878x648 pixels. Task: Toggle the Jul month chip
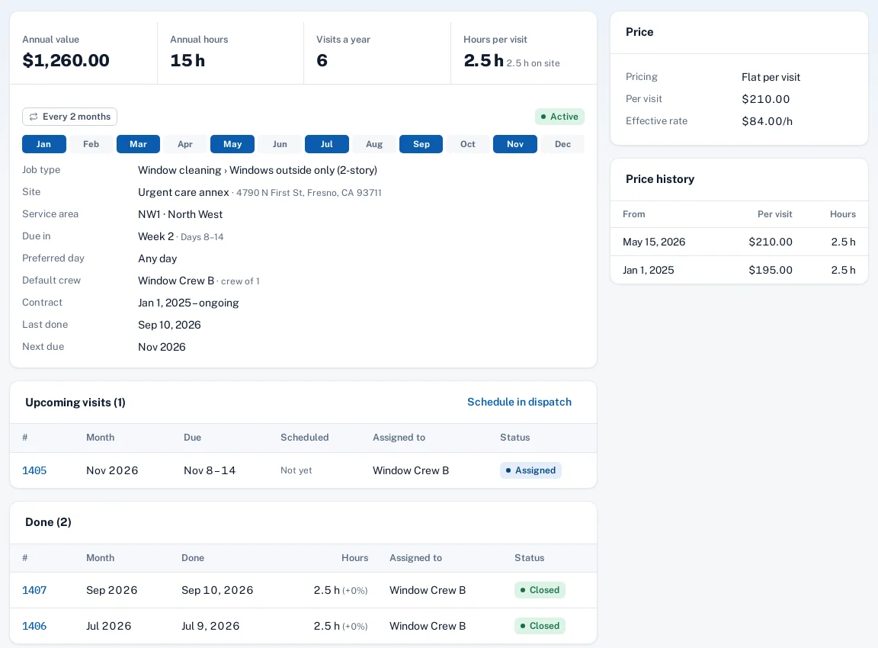pyautogui.click(x=327, y=144)
